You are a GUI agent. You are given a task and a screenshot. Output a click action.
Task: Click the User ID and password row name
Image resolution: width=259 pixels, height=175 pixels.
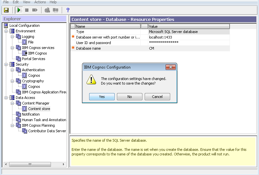pyautogui.click(x=93, y=43)
